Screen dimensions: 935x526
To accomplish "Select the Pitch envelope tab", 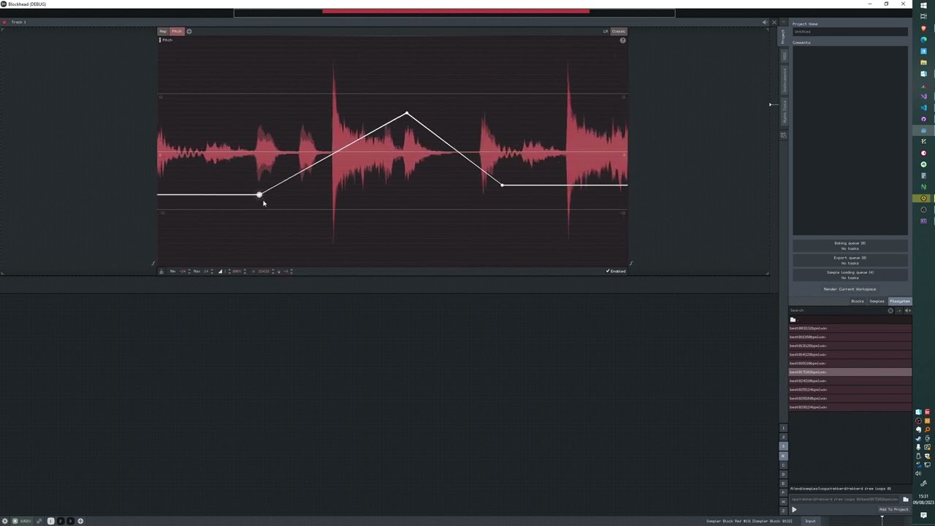I will point(176,31).
